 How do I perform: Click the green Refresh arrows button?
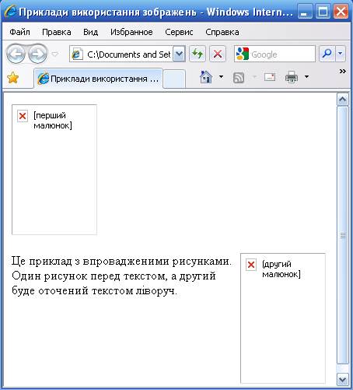tap(197, 54)
